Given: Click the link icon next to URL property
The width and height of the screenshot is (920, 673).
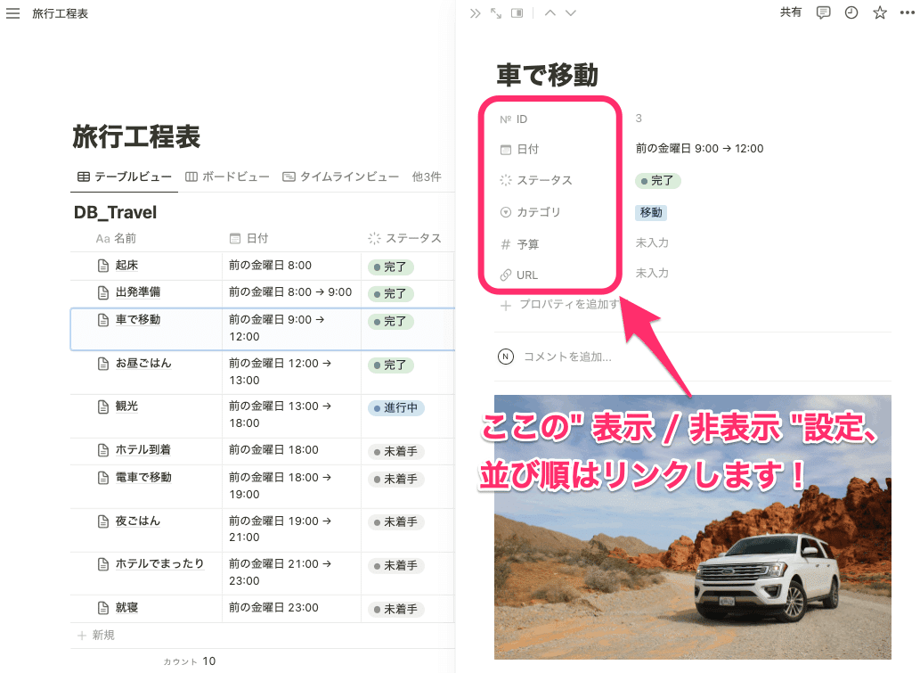Looking at the screenshot, I should click(x=508, y=275).
